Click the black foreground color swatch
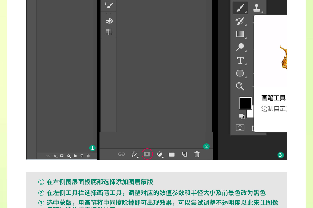The image size is (313, 208). point(245,103)
